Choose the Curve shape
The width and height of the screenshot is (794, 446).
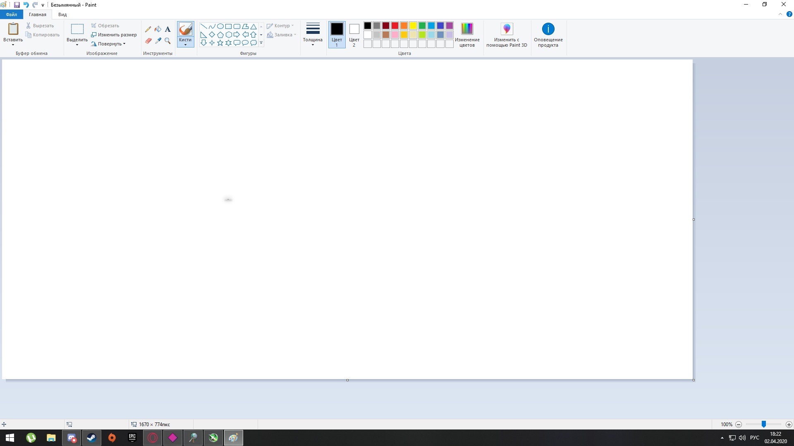pos(212,26)
